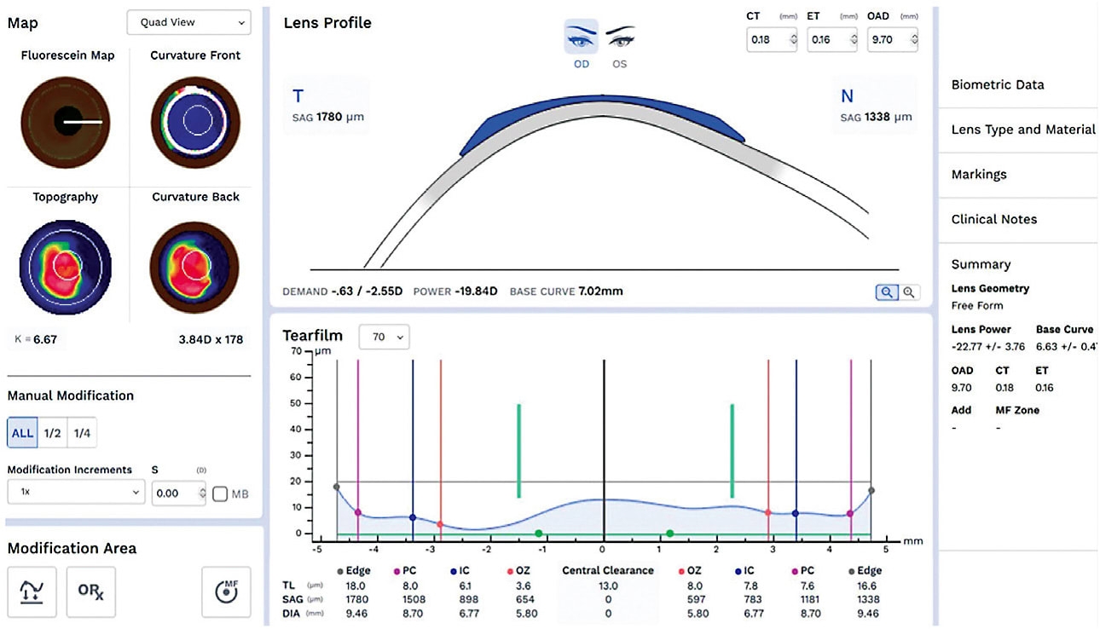Select the ALL modification toggle
The height and width of the screenshot is (629, 1100).
coord(23,433)
